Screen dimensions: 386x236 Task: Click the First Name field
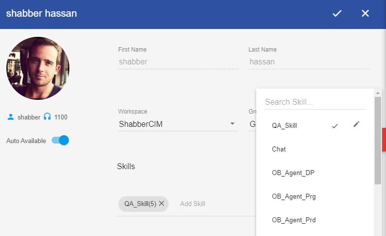(x=178, y=62)
